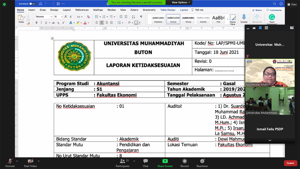This screenshot has height=169, width=300.
Task: Toggle the AutoSave switch
Action: click(33, 4)
